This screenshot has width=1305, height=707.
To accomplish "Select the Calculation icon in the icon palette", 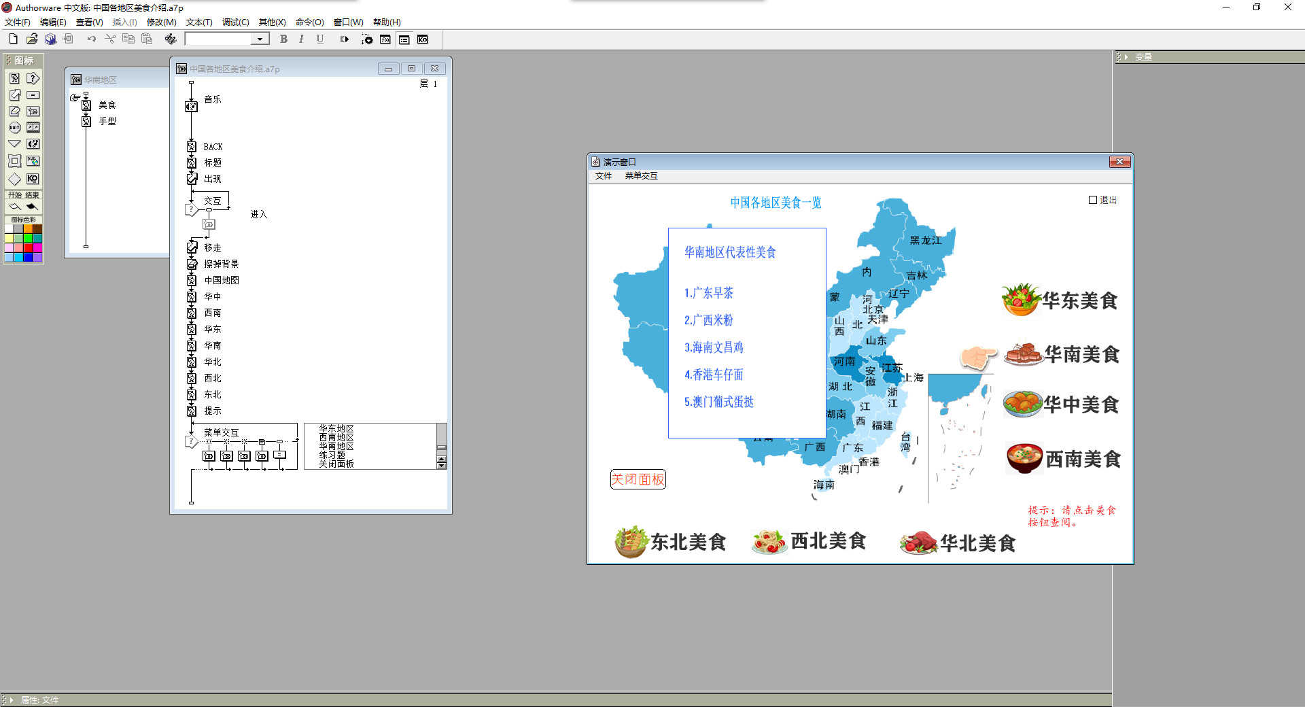I will pos(33,94).
